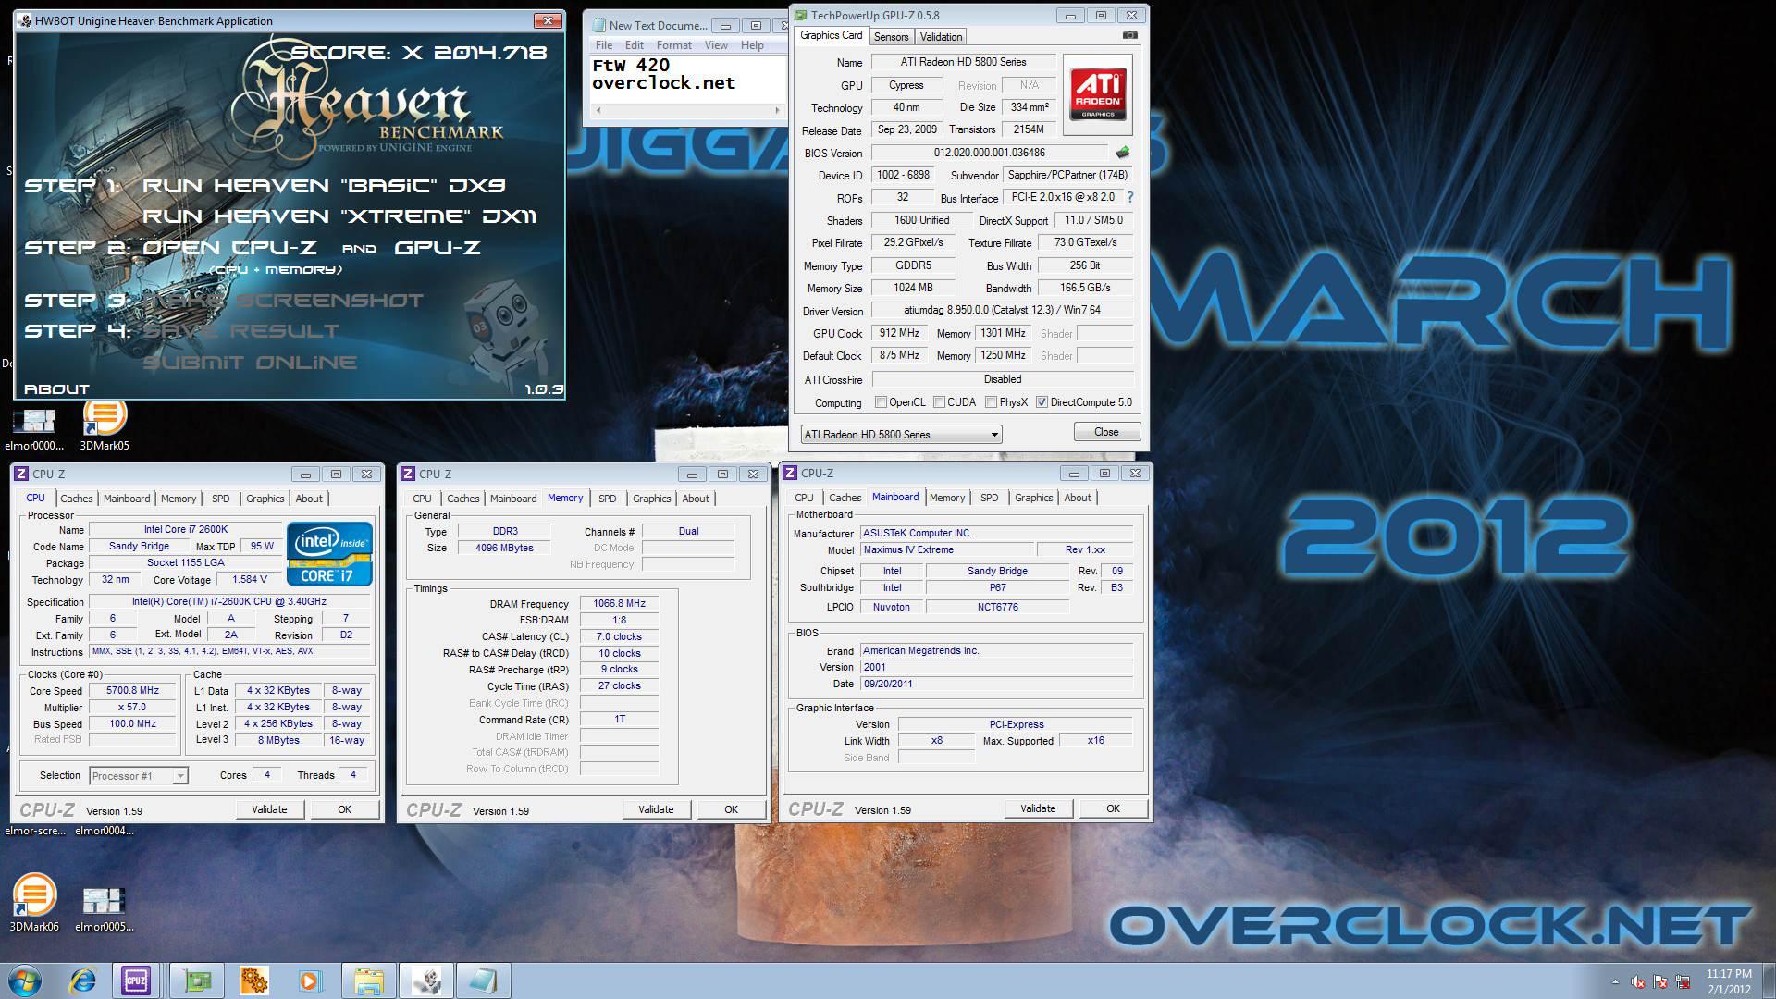Open the About tab in the left CPU-Z window
This screenshot has width=1776, height=999.
tap(309, 499)
